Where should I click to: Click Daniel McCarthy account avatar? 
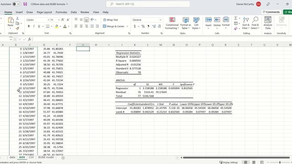click(x=259, y=4)
